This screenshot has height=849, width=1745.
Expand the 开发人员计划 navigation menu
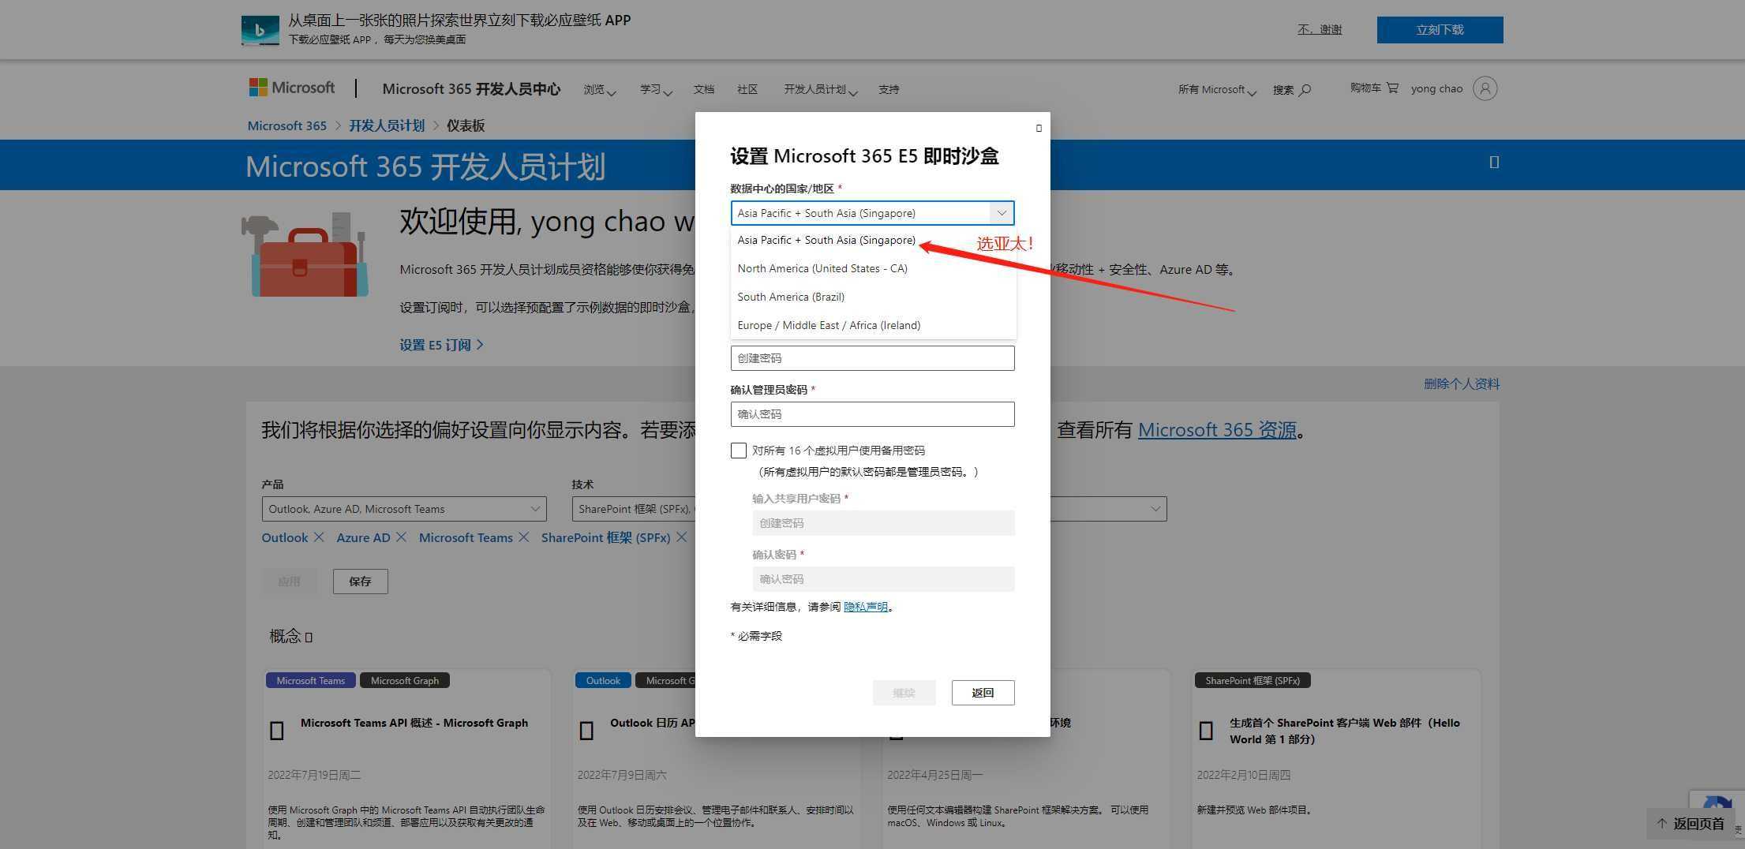[x=820, y=90]
